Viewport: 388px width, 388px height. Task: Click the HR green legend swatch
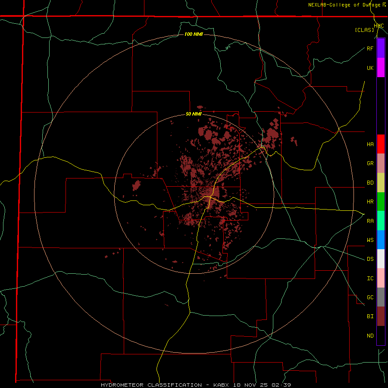pyautogui.click(x=381, y=202)
